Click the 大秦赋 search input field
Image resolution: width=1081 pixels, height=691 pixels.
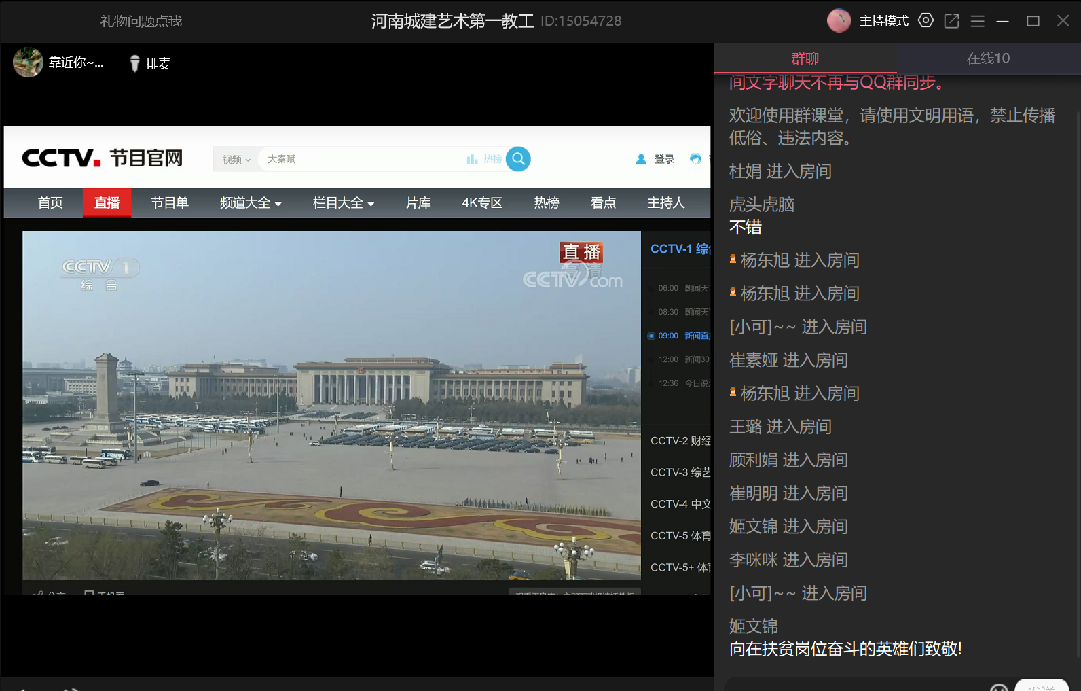[x=360, y=159]
